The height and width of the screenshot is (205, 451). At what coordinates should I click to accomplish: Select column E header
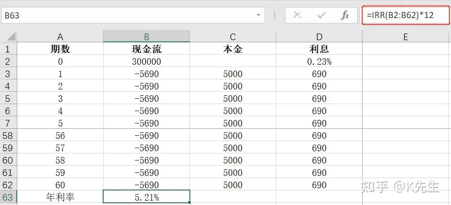[x=405, y=37]
